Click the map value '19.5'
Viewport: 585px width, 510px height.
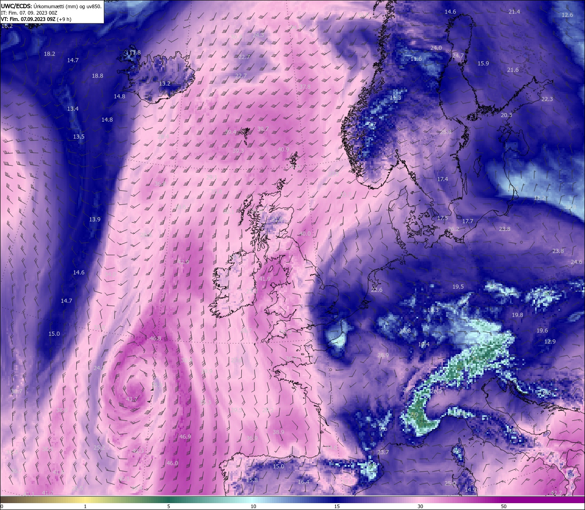point(458,287)
